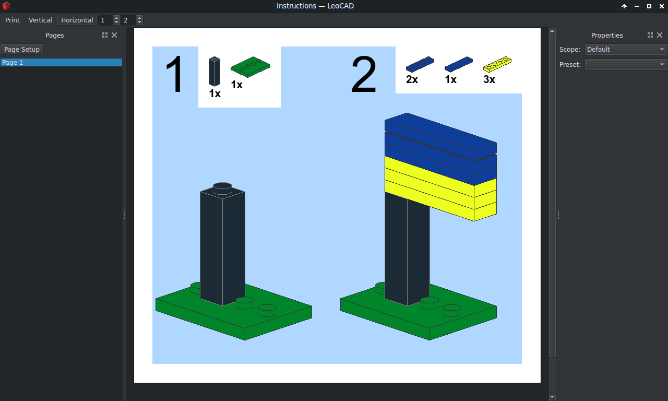Click the Pages panel splitter handle
This screenshot has width=668, height=401.
tap(125, 215)
